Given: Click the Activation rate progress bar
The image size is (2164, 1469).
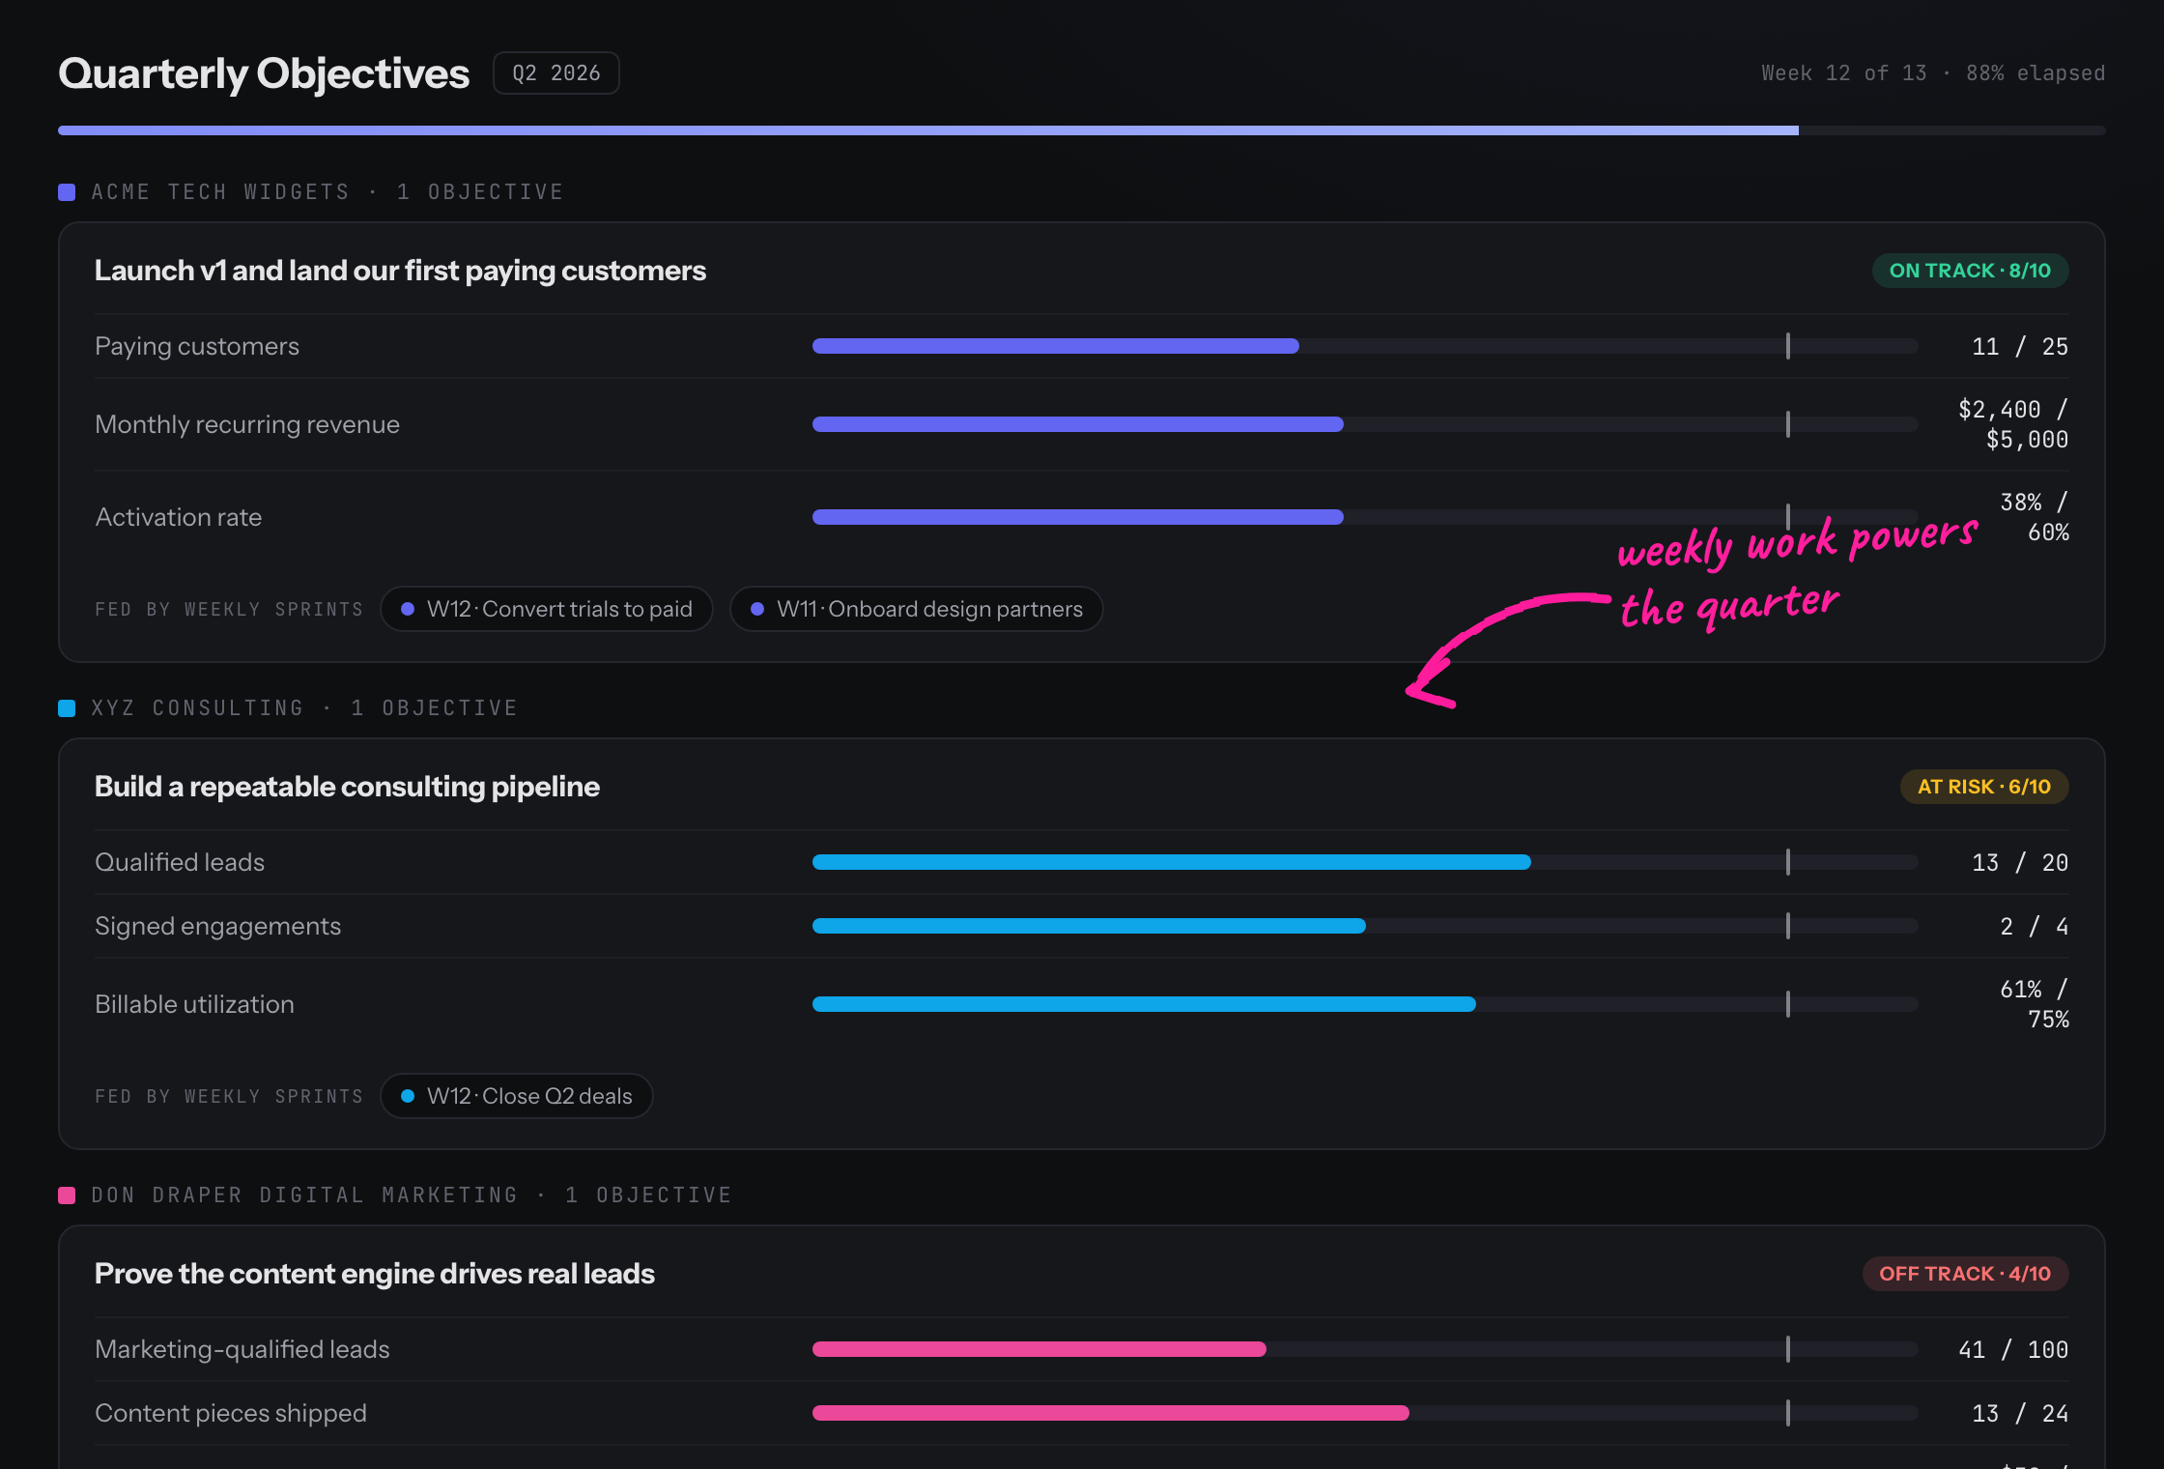Looking at the screenshot, I should point(1365,517).
